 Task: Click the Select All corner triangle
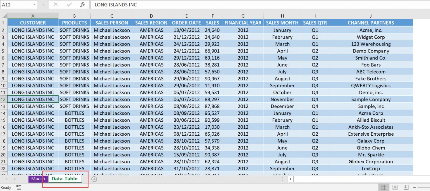click(4, 16)
